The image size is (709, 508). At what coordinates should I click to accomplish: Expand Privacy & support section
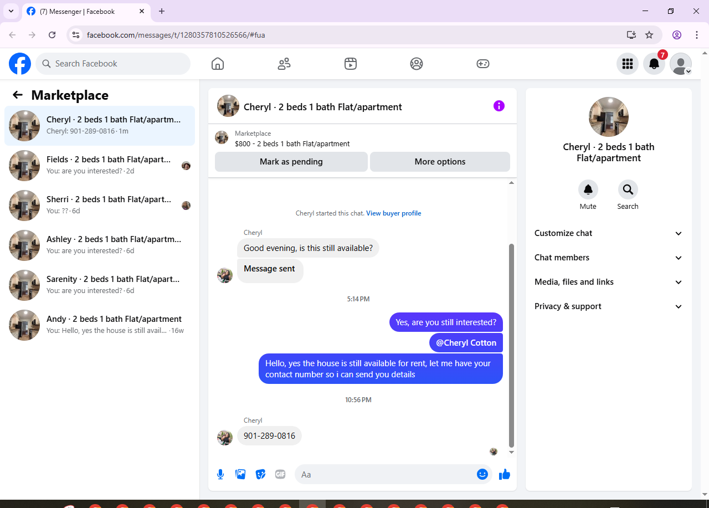[x=609, y=306]
